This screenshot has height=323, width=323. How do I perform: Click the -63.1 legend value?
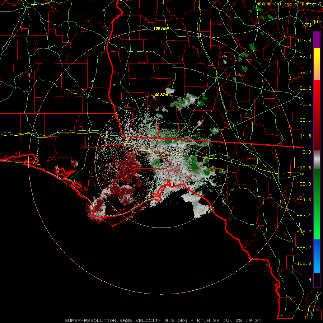coord(304,216)
